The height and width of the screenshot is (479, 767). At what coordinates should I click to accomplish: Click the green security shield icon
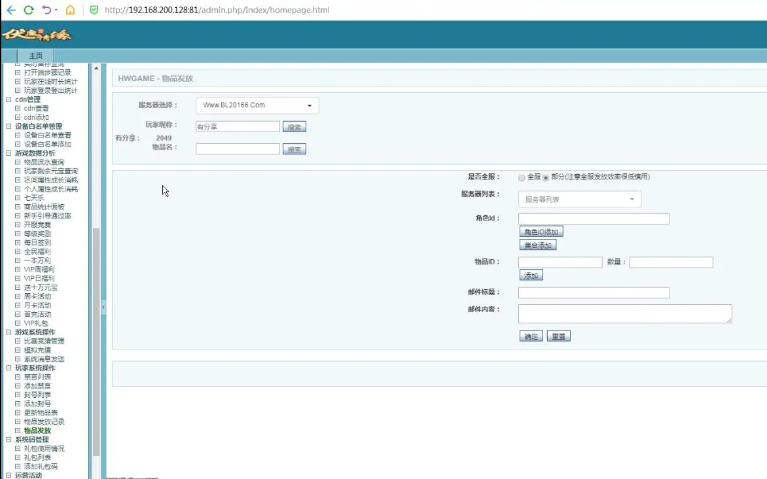(x=94, y=10)
